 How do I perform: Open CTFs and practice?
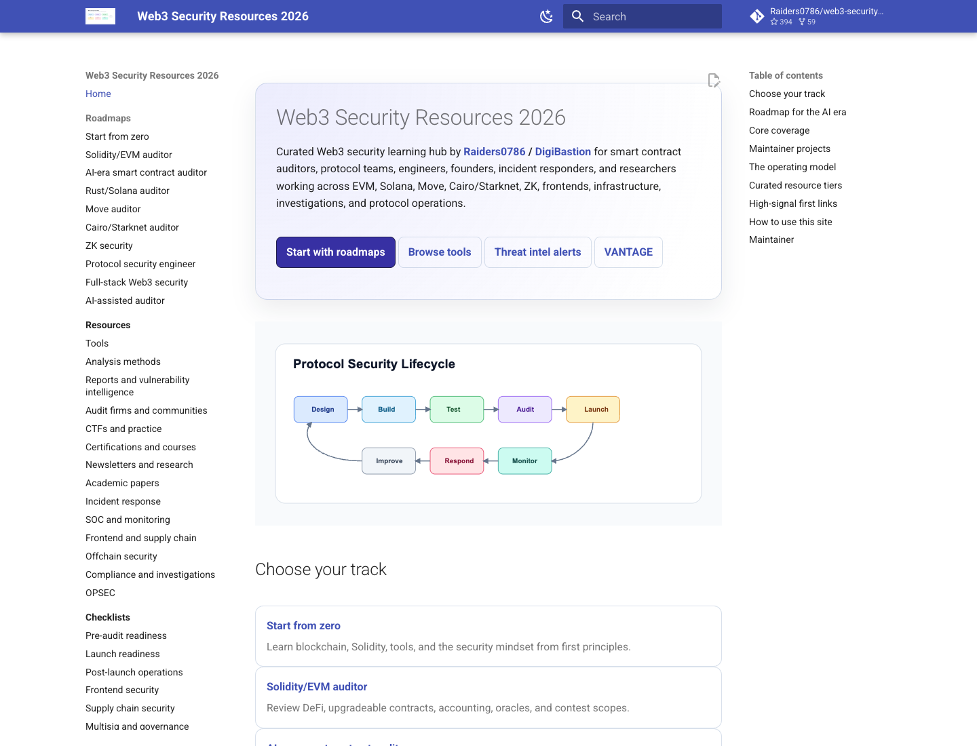click(x=124, y=429)
